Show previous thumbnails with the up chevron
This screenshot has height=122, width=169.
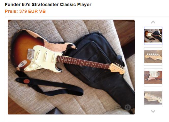153,22
